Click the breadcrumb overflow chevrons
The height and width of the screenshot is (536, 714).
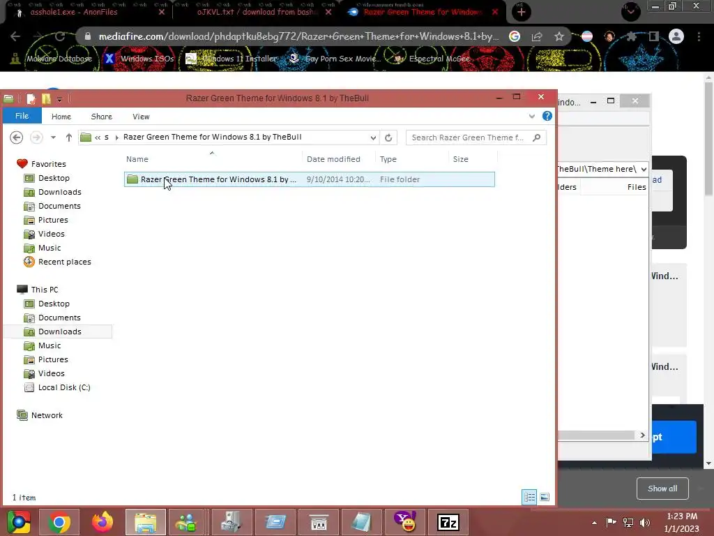pyautogui.click(x=98, y=137)
